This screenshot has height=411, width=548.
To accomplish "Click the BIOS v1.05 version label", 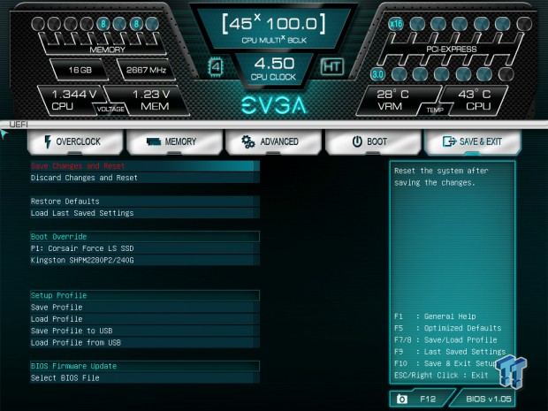I will click(489, 399).
